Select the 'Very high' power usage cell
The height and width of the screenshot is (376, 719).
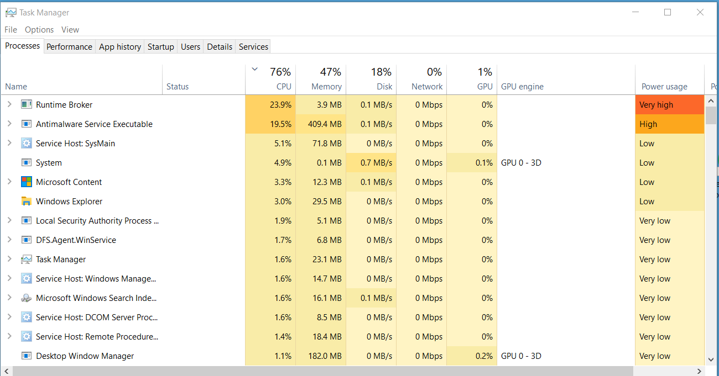coord(669,104)
